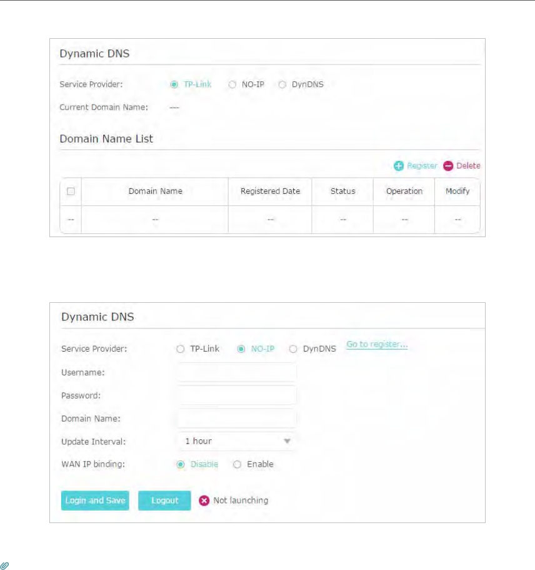The width and height of the screenshot is (535, 570).
Task: Click the Login and Save button
Action: tap(95, 501)
